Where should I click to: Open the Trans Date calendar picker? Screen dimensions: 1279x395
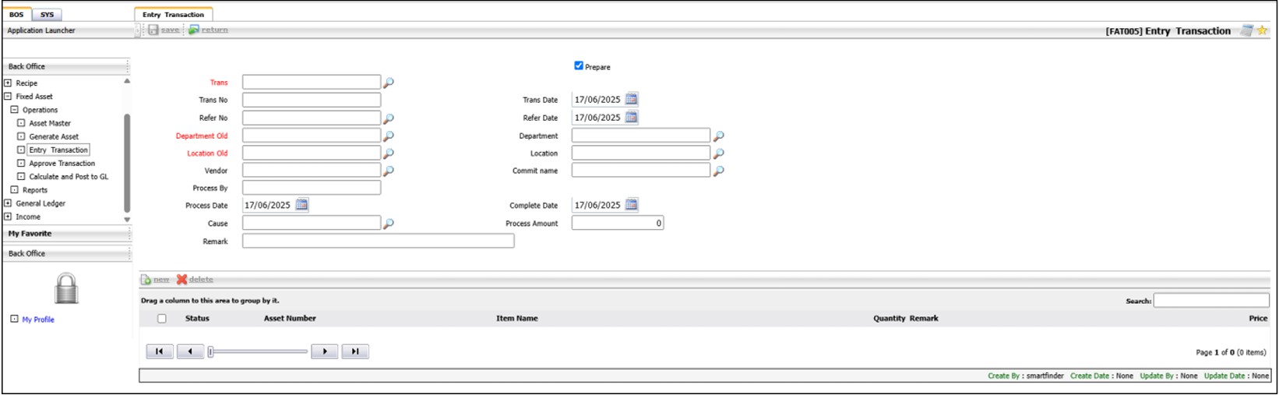pyautogui.click(x=632, y=100)
